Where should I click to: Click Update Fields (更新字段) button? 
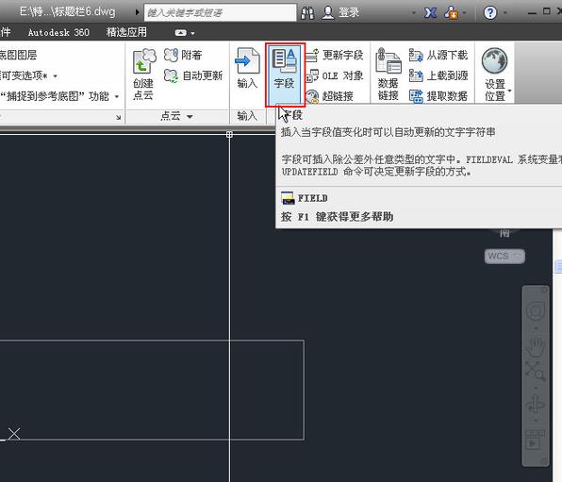click(x=335, y=55)
